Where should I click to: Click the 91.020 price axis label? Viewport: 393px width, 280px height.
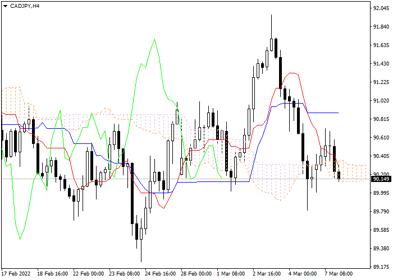tap(381, 100)
